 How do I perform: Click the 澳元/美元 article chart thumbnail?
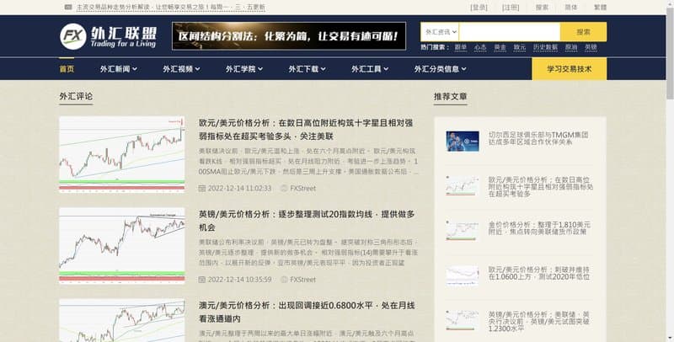(122, 320)
